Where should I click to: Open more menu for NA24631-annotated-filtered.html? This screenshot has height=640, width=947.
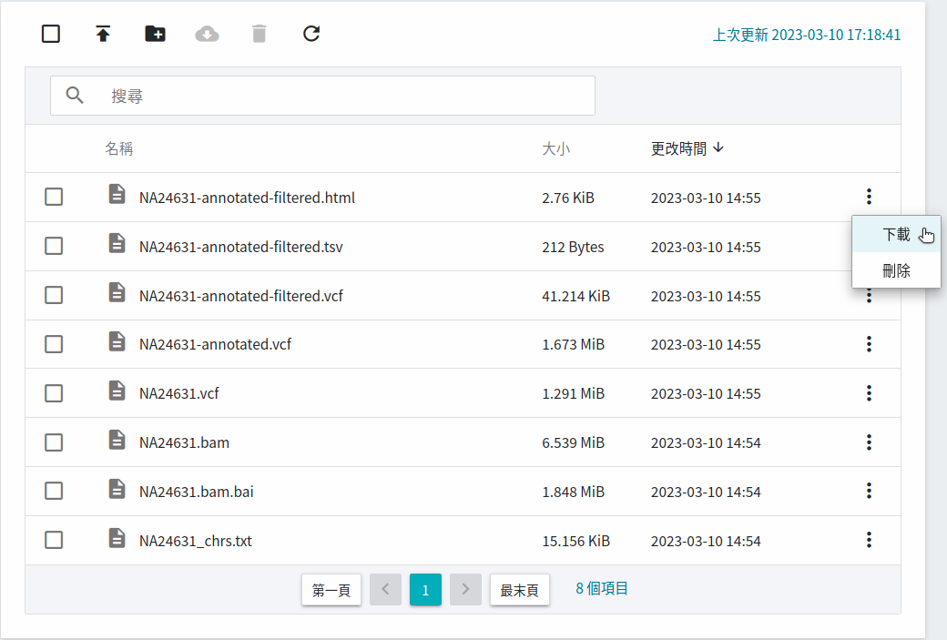869,197
